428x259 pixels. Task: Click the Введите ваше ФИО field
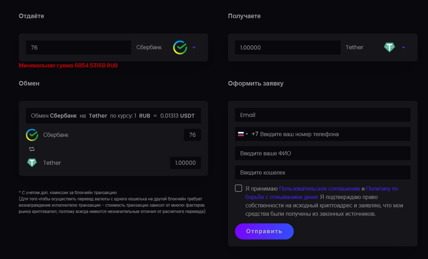tap(322, 153)
